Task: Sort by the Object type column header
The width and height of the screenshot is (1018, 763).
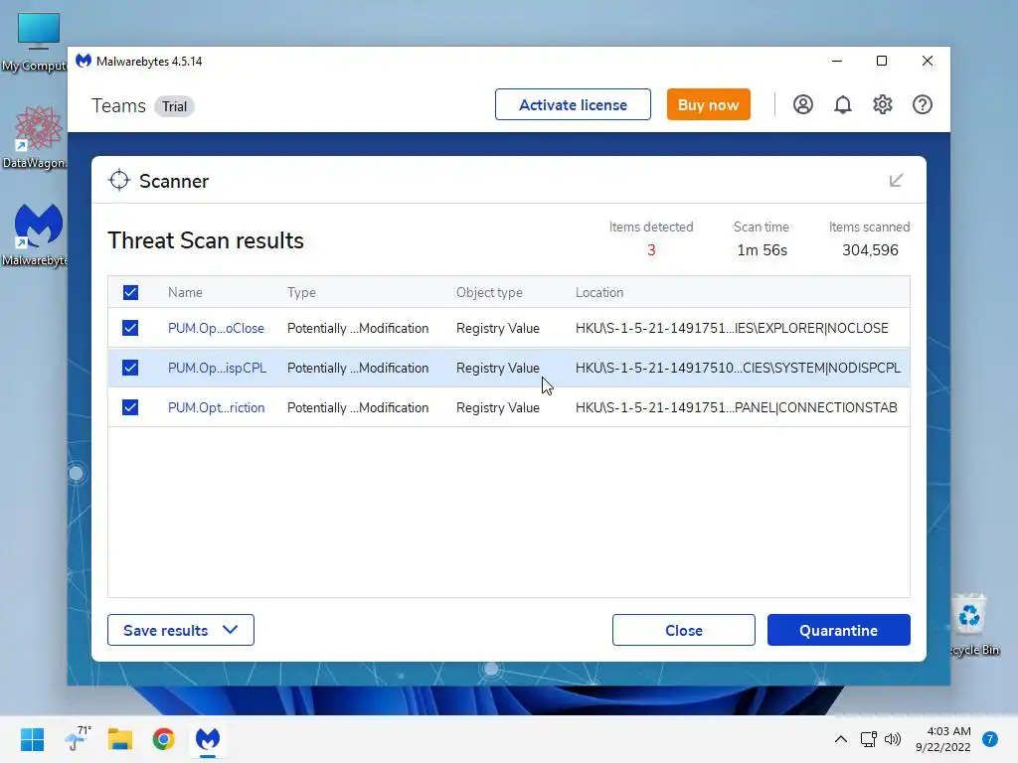Action: pos(489,293)
